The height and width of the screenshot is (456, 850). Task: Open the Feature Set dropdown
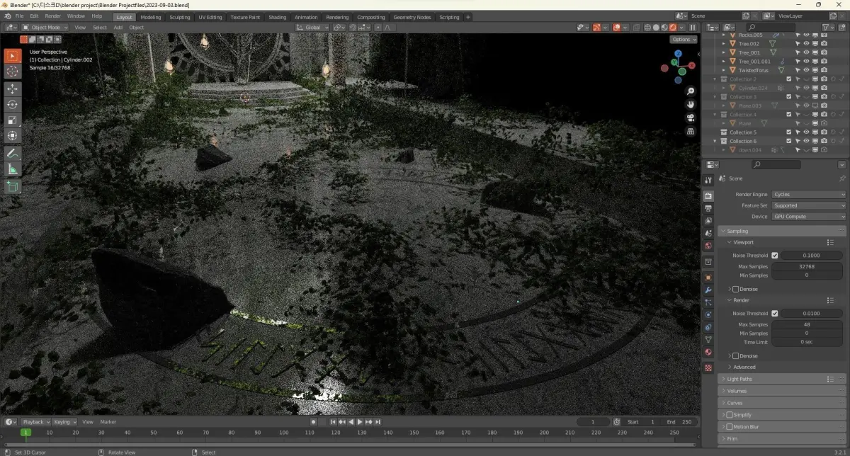pos(809,205)
